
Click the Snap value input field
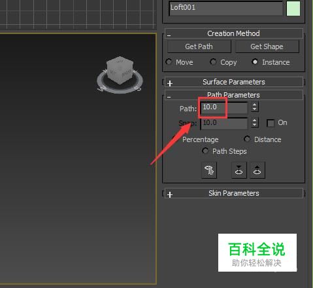(224, 123)
